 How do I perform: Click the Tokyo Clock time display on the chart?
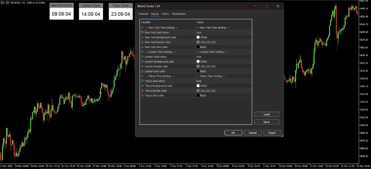point(121,14)
